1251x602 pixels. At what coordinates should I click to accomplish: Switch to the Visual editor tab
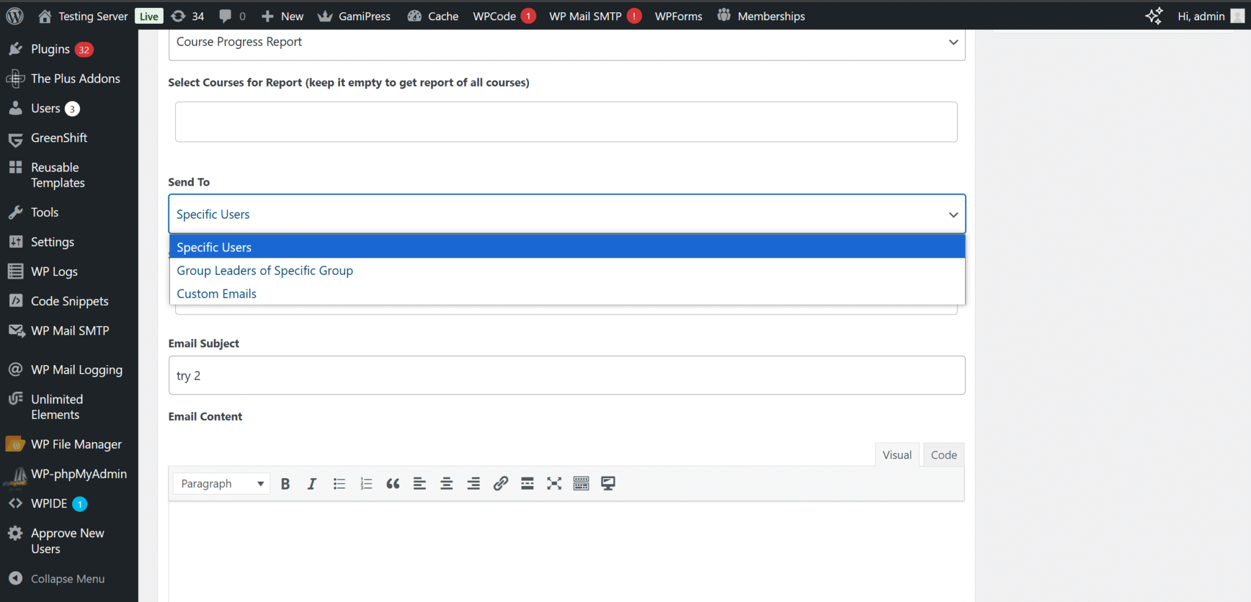click(x=896, y=455)
